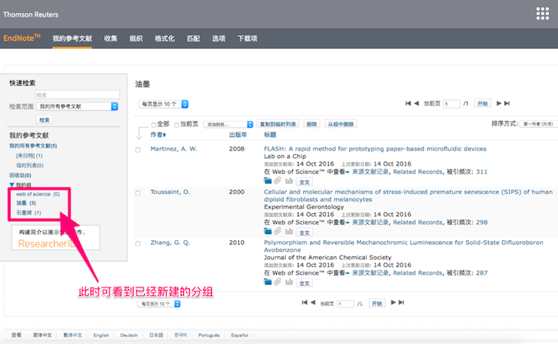Click chart icon for Martinez record
This screenshot has width=558, height=344.
point(289,181)
